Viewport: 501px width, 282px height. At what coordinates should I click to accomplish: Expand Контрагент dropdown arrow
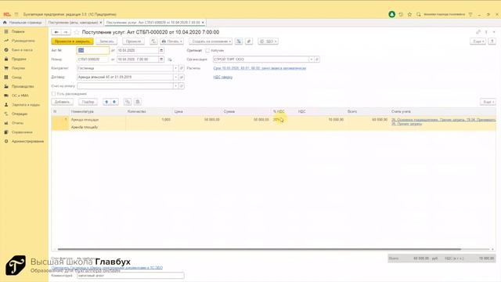(175, 68)
